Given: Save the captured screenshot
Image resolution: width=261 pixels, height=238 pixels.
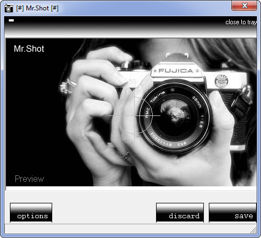Looking at the screenshot, I should (232, 213).
